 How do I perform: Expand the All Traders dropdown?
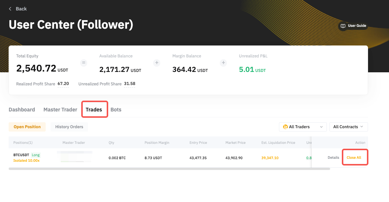click(x=321, y=127)
